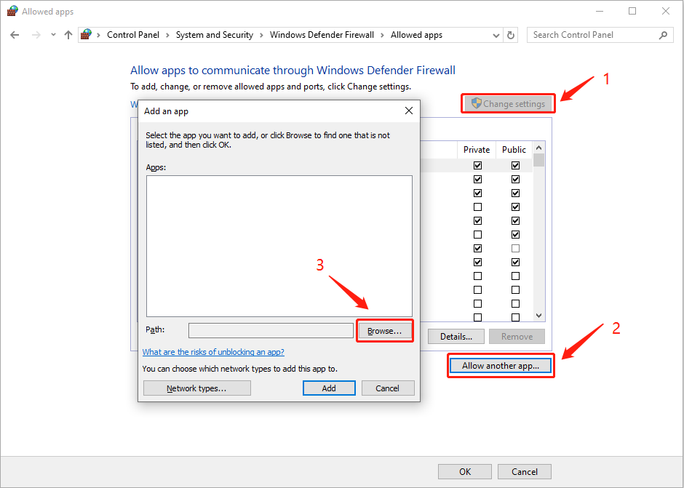This screenshot has width=684, height=488.
Task: Check the unchecked Private box in sixth row
Action: 477,235
